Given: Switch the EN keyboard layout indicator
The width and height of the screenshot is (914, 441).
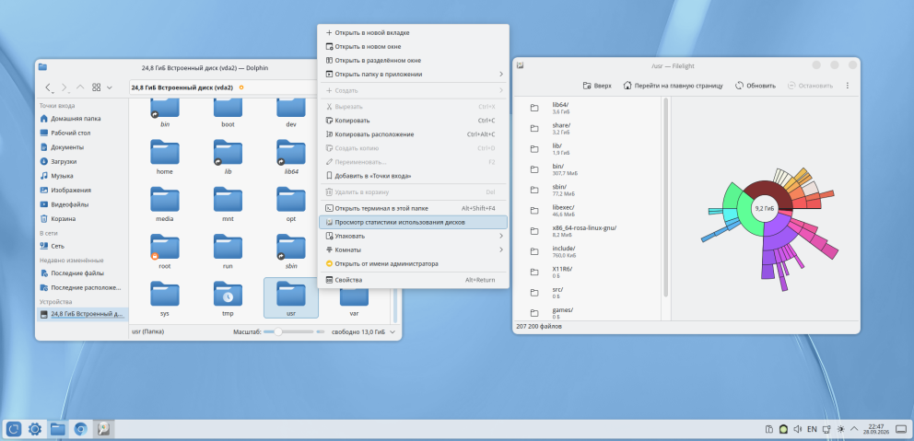Looking at the screenshot, I should click(812, 429).
